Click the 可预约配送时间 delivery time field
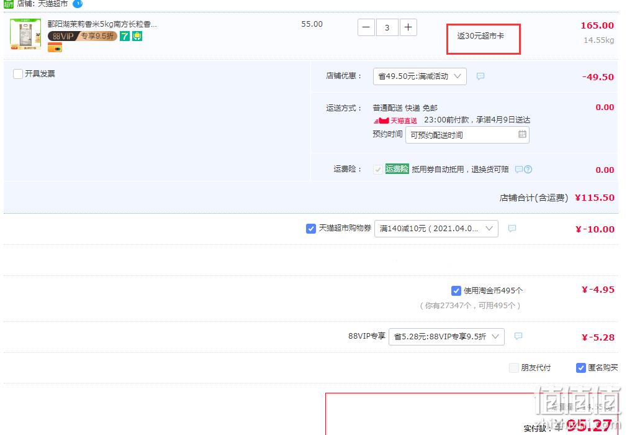Image resolution: width=627 pixels, height=435 pixels. point(467,135)
